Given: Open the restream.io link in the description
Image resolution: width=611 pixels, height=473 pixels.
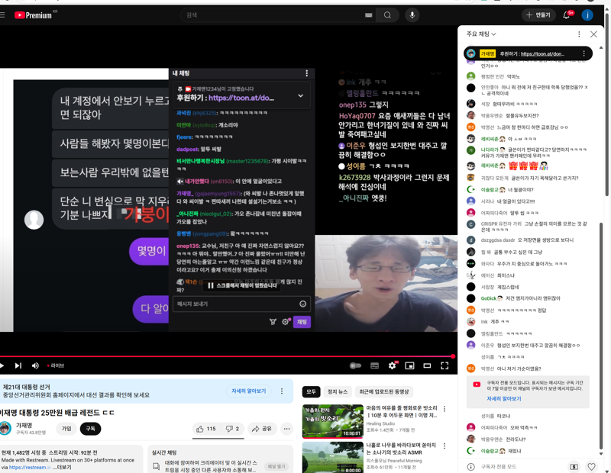Looking at the screenshot, I should pos(30,467).
